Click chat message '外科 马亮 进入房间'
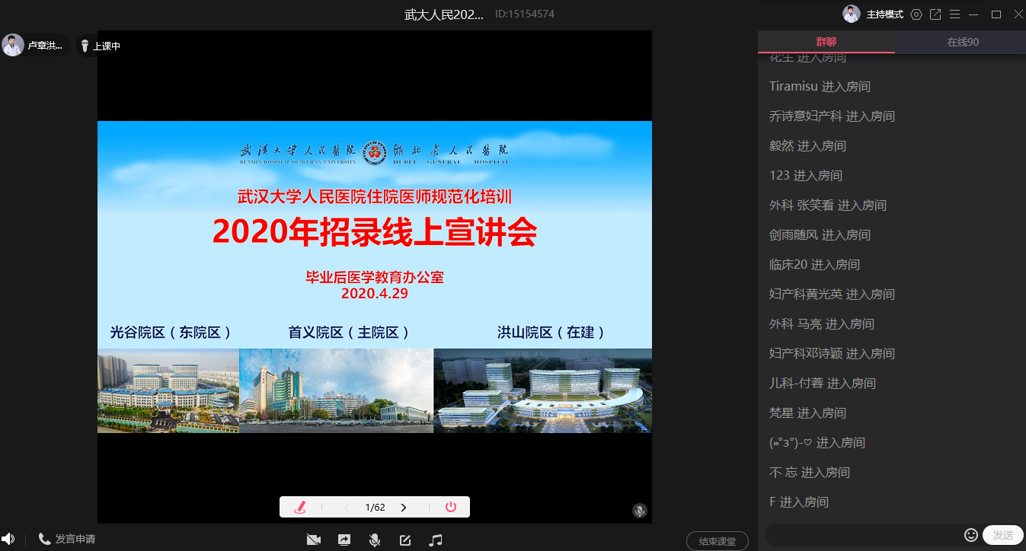The image size is (1026, 551). click(x=822, y=323)
